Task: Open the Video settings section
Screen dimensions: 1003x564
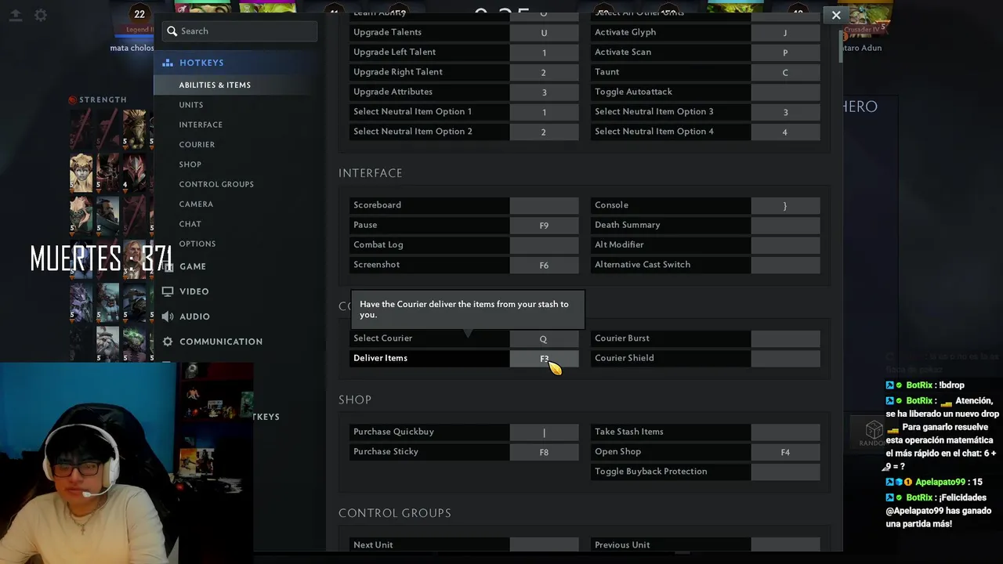Action: click(x=194, y=291)
